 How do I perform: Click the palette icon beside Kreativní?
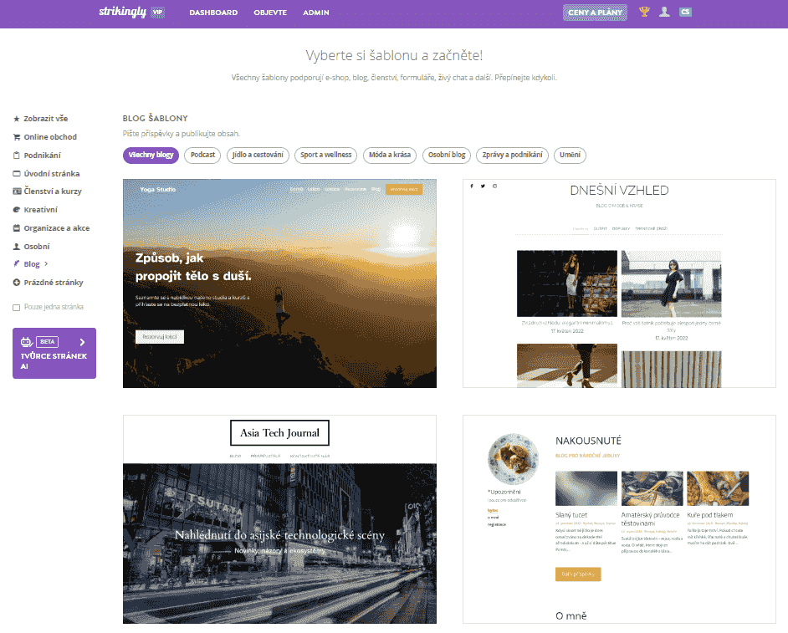tap(17, 210)
